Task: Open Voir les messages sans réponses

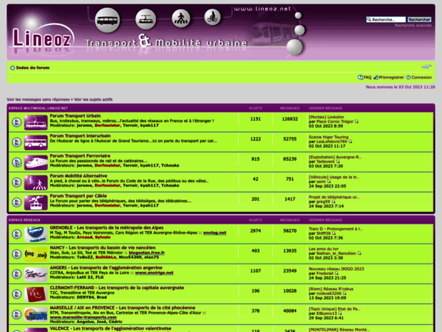Action: (38, 100)
